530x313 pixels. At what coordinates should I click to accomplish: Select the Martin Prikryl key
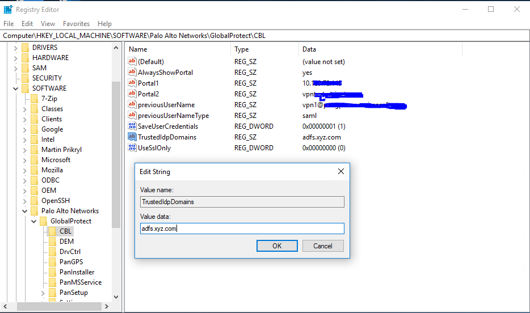(61, 150)
